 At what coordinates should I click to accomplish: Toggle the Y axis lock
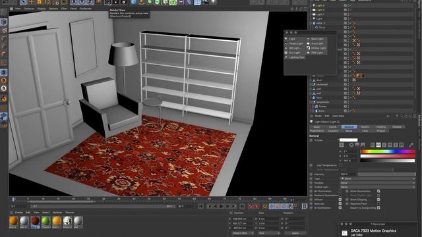tap(82, 3)
